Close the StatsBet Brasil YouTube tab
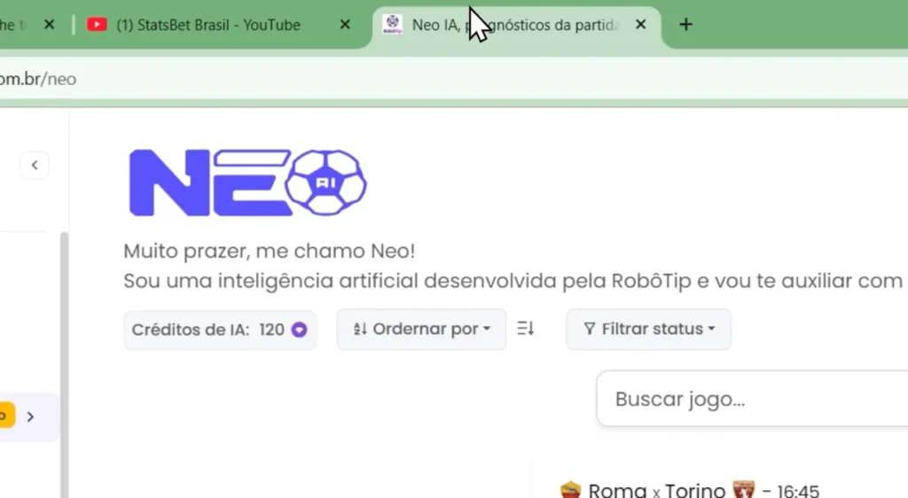Screen dimensions: 908x498 [x=345, y=25]
